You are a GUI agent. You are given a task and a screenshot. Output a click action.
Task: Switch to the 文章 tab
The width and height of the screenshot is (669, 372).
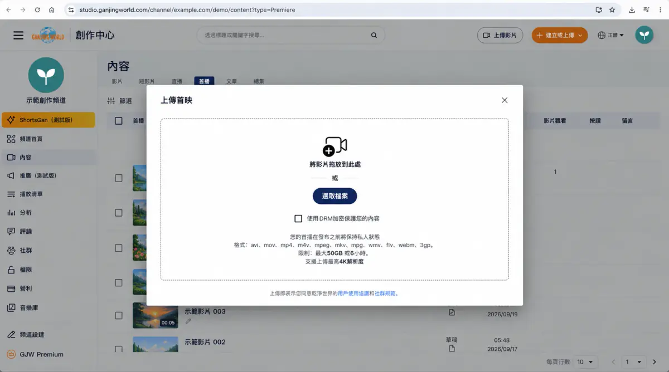pyautogui.click(x=231, y=81)
